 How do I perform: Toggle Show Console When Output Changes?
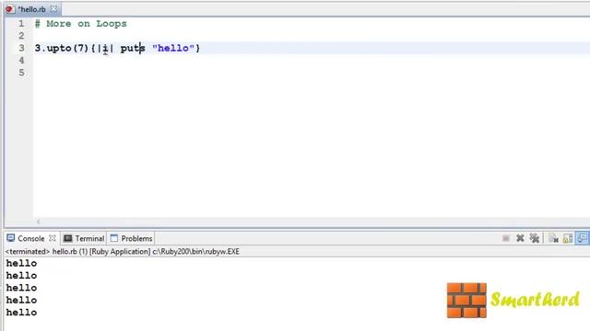[582, 238]
